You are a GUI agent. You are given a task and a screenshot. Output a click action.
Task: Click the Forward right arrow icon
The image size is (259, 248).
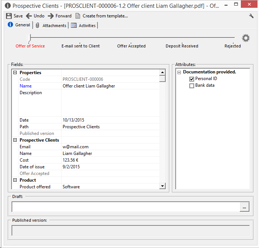point(51,16)
